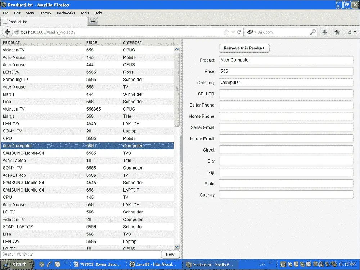
Task: Open the File menu
Action: (x=6, y=13)
